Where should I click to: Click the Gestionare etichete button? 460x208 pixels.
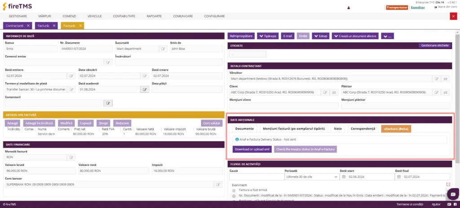point(435,45)
